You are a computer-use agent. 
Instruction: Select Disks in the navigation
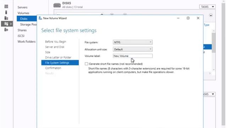pyautogui.click(x=27, y=18)
